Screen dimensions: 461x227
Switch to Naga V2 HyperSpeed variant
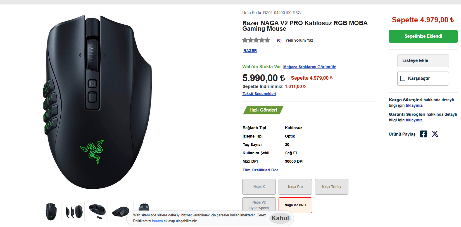pos(259,205)
